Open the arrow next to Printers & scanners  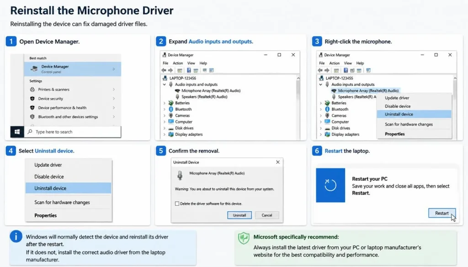[114, 89]
